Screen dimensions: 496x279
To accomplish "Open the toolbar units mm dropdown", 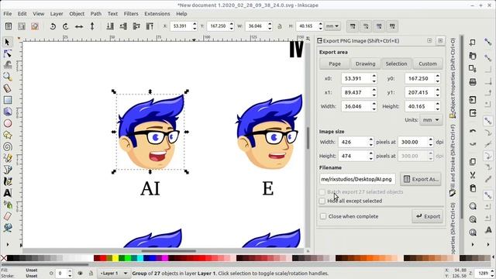I will point(332,26).
